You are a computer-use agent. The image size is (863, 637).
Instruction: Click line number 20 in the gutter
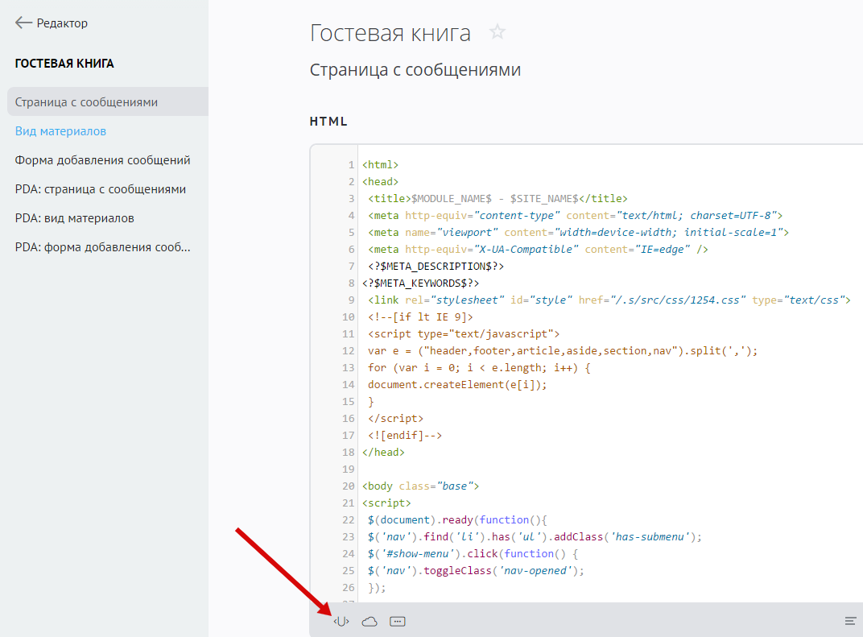(x=348, y=486)
